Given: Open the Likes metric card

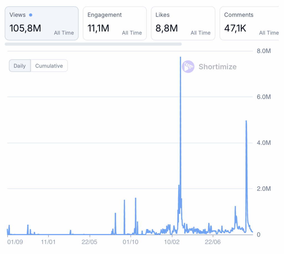Looking at the screenshot, I should click(183, 24).
